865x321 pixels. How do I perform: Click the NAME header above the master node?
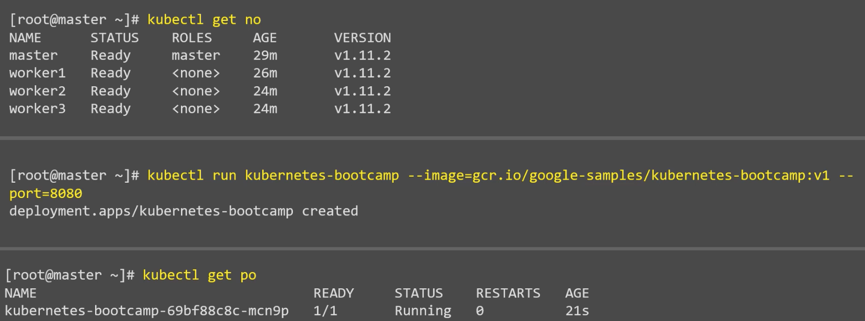(25, 38)
